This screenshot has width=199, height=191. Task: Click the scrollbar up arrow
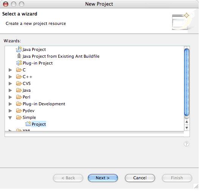(187, 122)
